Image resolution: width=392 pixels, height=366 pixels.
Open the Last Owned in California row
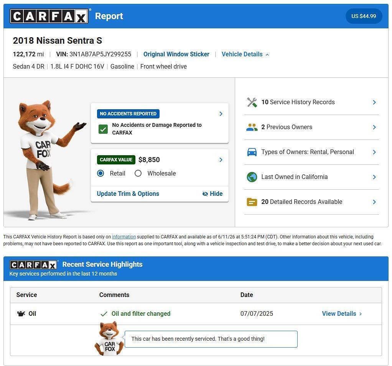pos(311,177)
